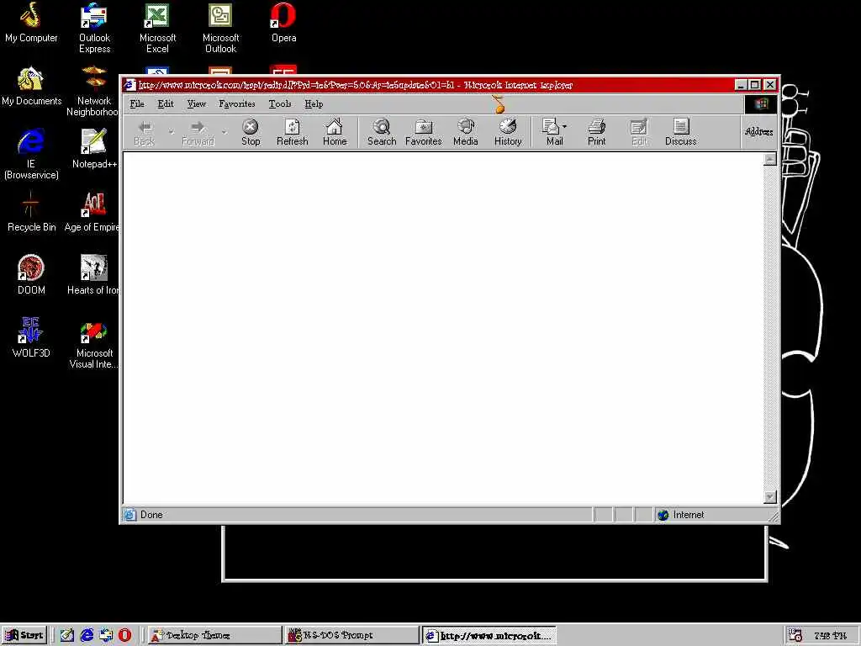Select the Notepad++ desktop icon
Viewport: 861px width, 646px height.
[93, 148]
